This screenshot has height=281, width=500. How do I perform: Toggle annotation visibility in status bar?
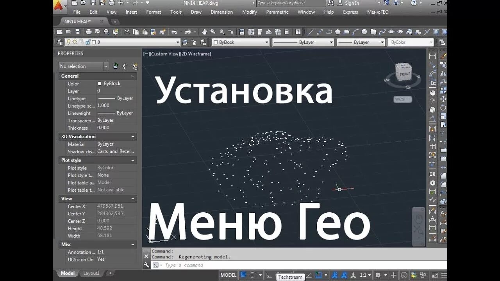[335, 275]
